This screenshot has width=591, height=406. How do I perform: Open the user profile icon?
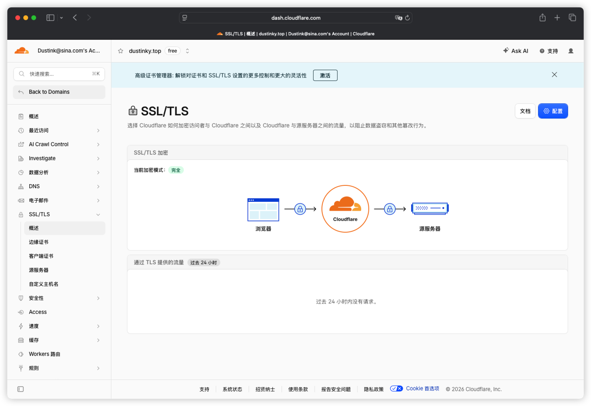coord(571,51)
